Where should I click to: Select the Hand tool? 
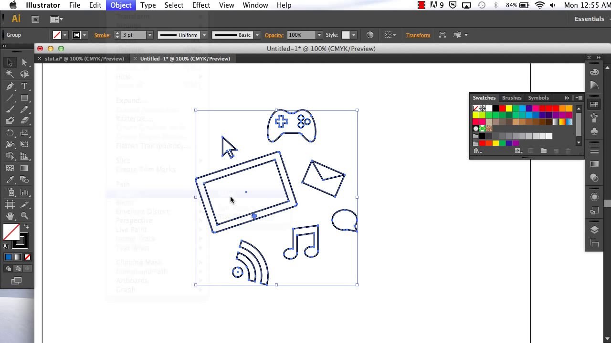10,216
